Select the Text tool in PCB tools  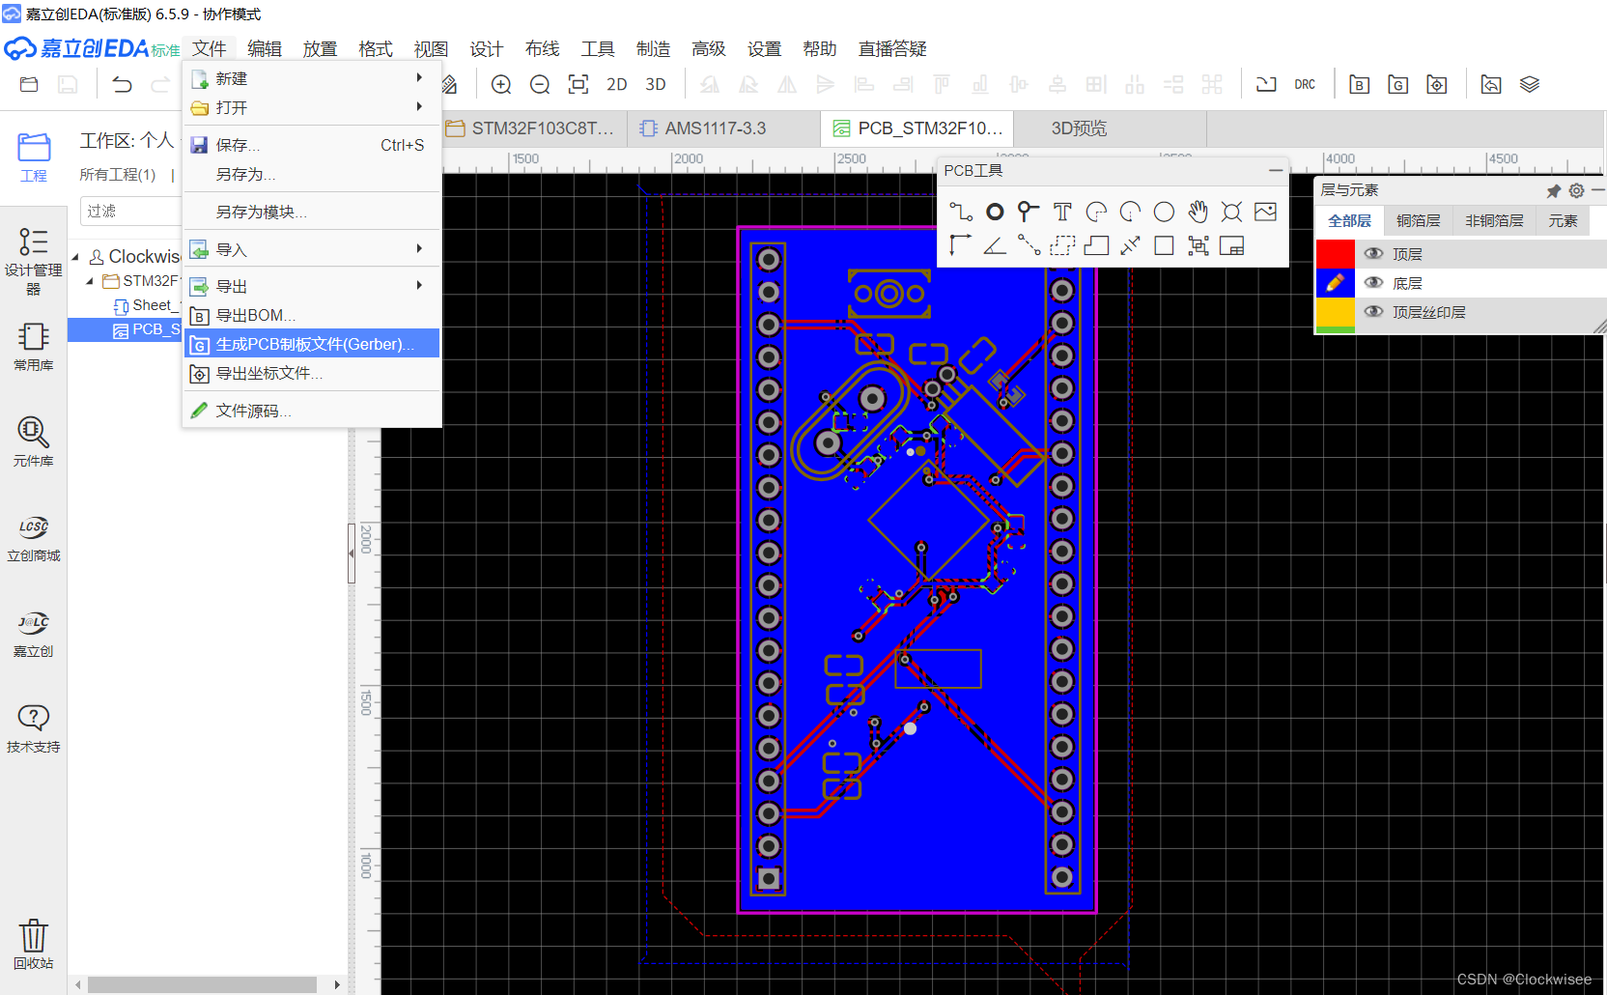click(x=1062, y=212)
